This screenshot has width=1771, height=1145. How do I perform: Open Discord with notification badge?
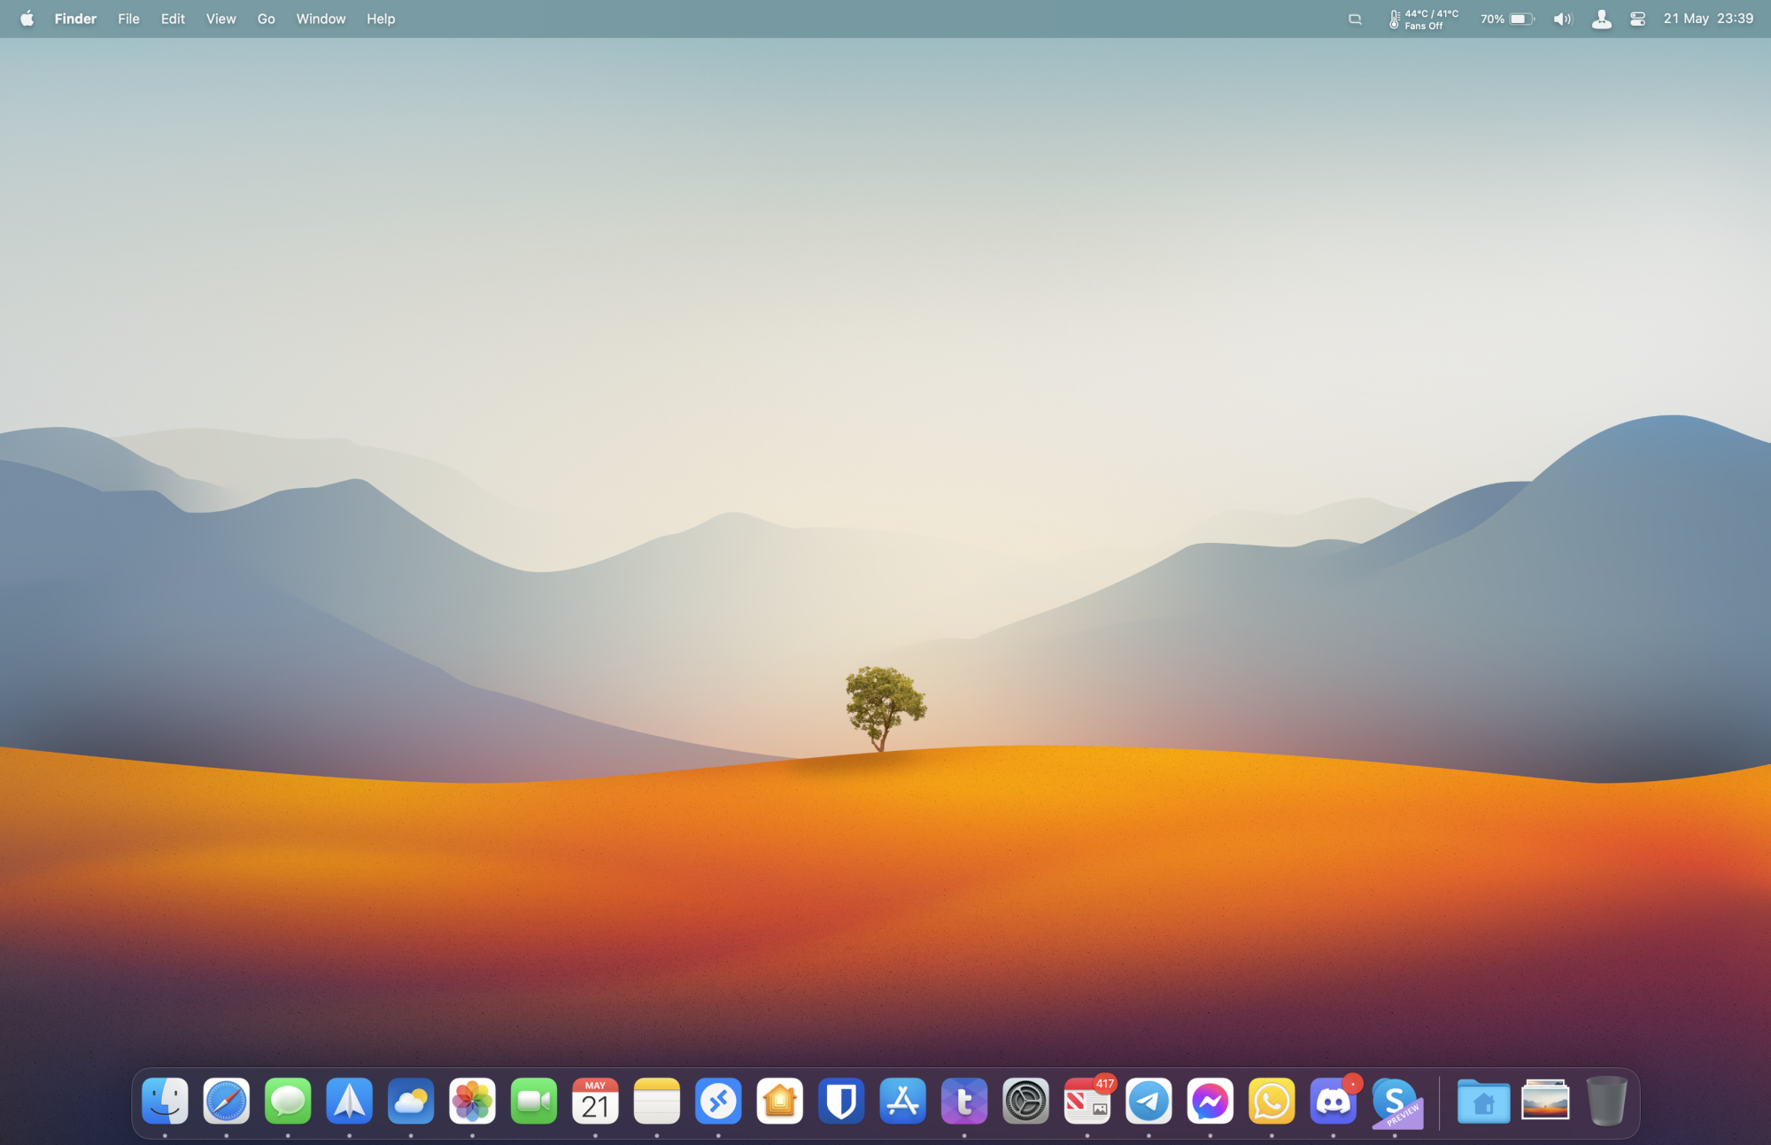[x=1333, y=1102]
